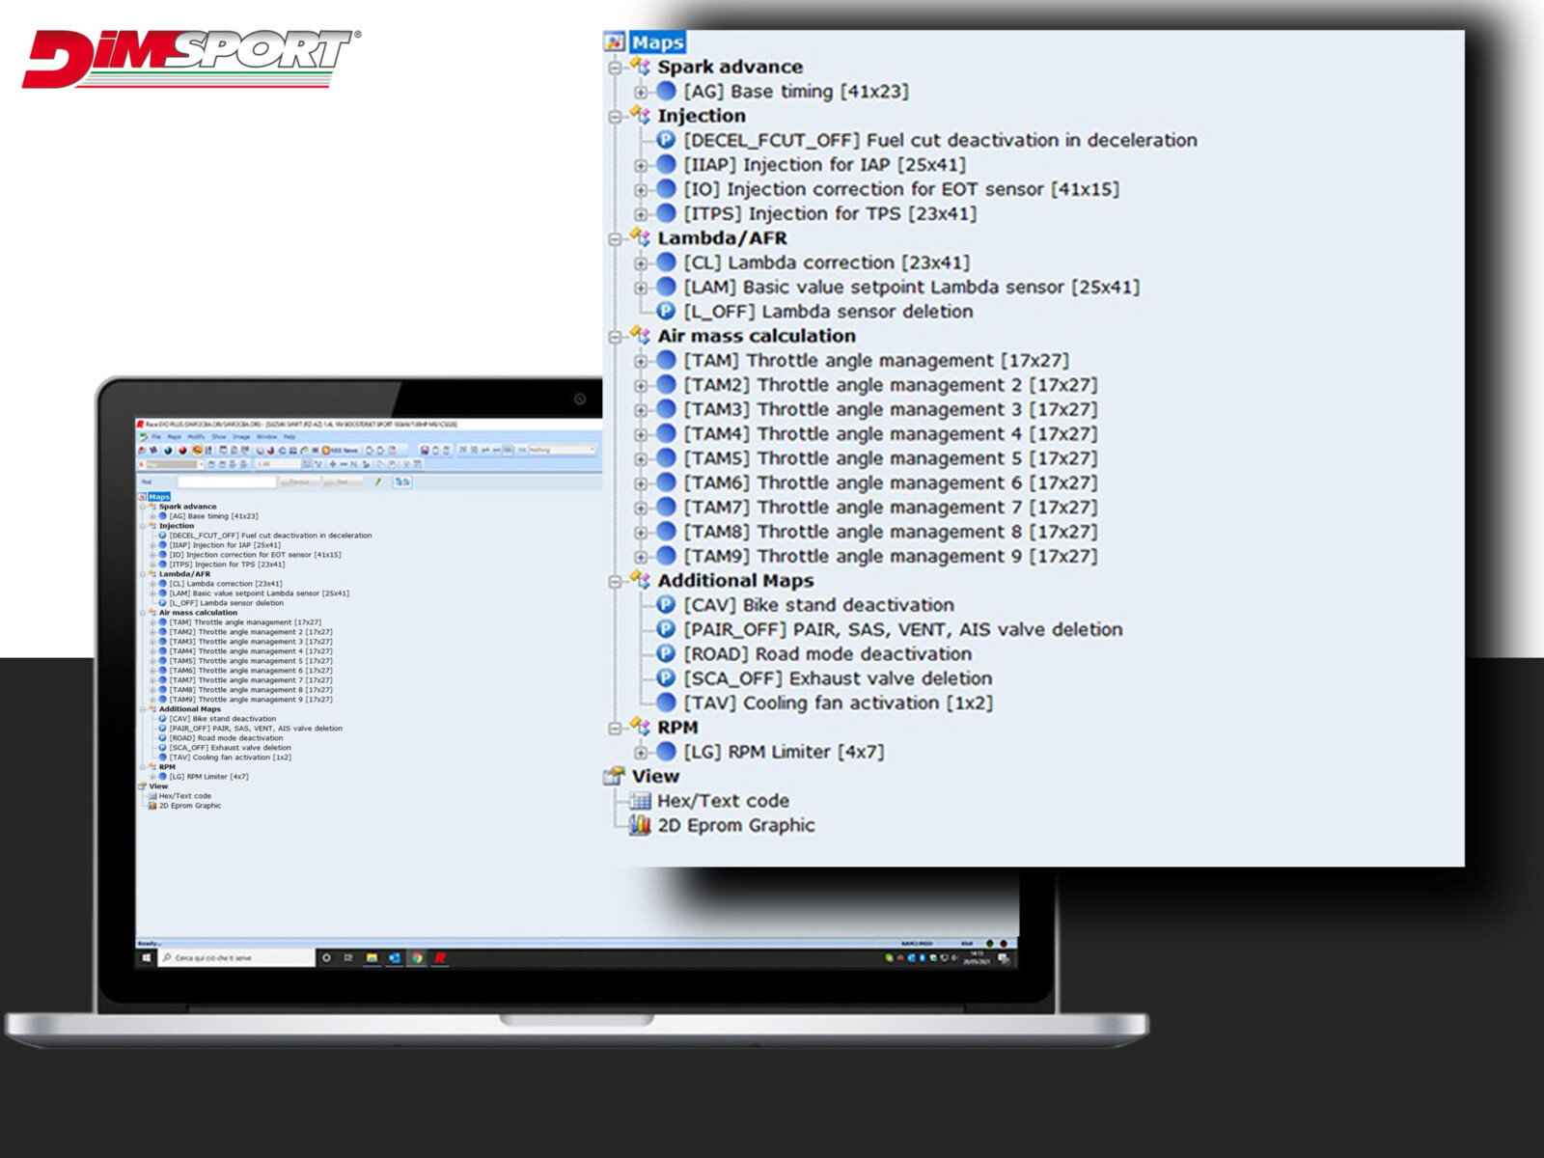Click the Find text field on the laptop screen
This screenshot has width=1544, height=1158.
(226, 482)
